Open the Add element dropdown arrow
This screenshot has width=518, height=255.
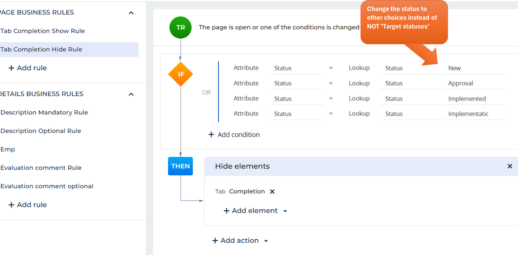pyautogui.click(x=285, y=211)
